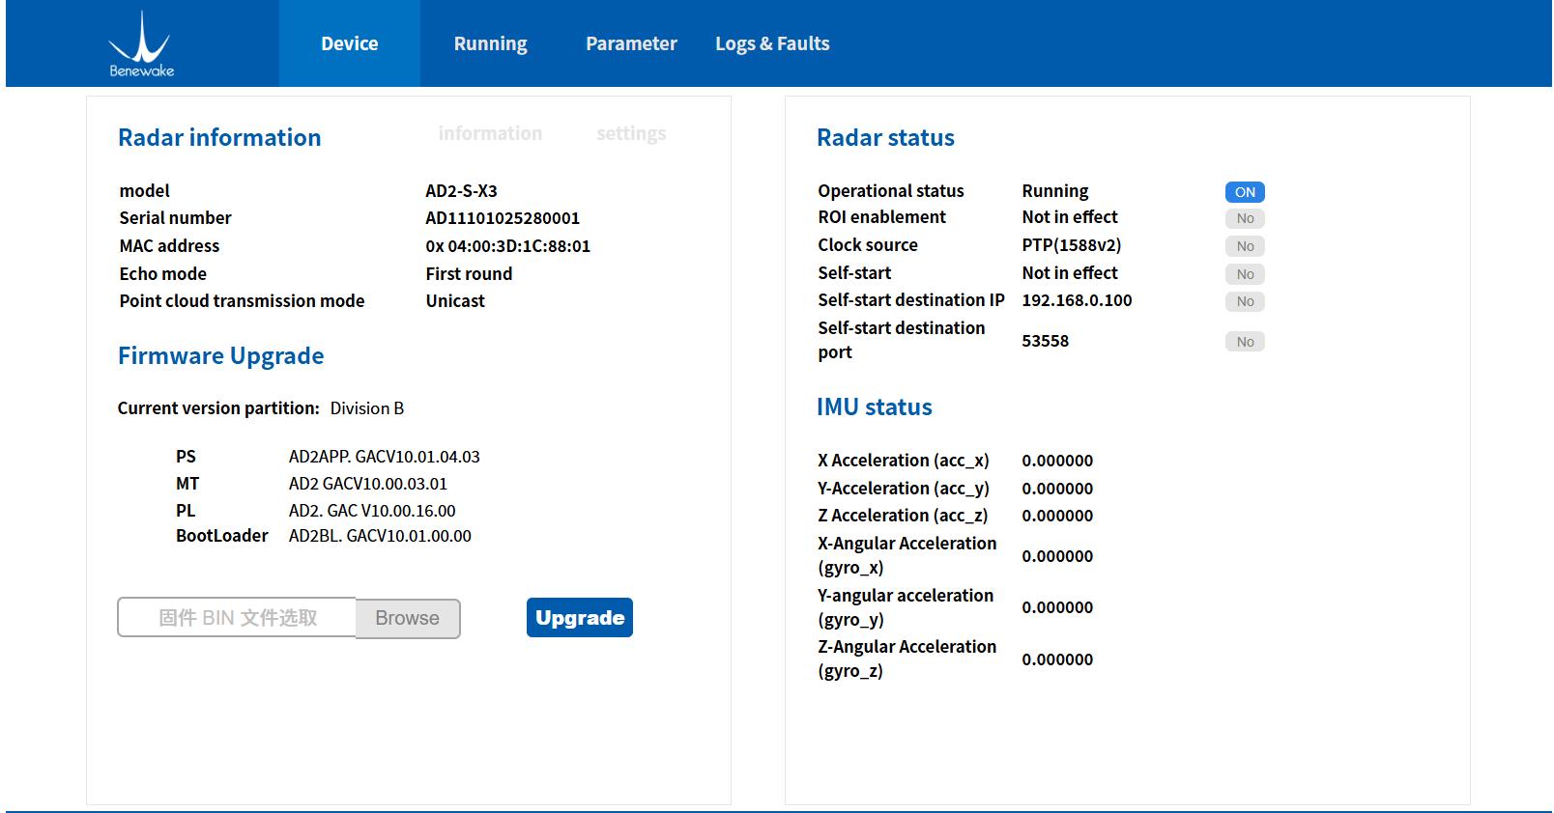Viewport: 1554px width, 813px height.
Task: Click BootLoader version AD2BL. GACV10.01.00.00
Action: point(380,536)
